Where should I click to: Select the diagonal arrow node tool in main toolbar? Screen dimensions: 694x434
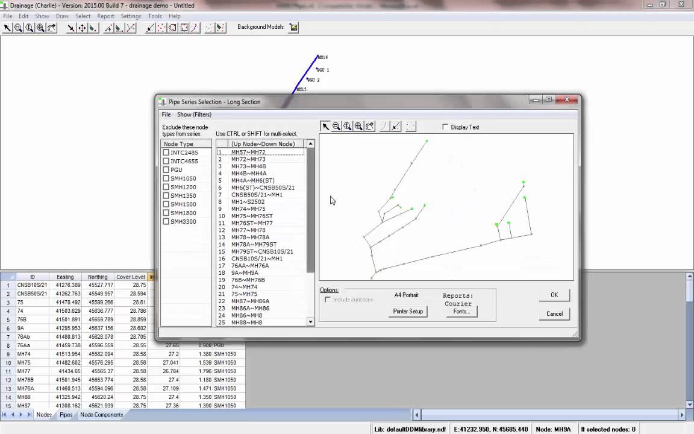(71, 28)
